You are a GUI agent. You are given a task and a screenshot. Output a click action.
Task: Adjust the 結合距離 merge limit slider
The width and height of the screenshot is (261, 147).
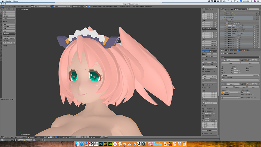click(240, 75)
